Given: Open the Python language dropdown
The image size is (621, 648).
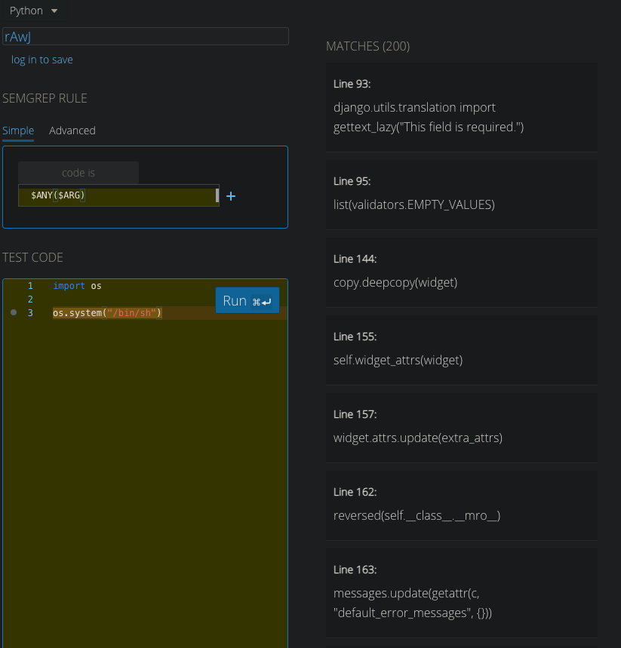Looking at the screenshot, I should (x=34, y=11).
